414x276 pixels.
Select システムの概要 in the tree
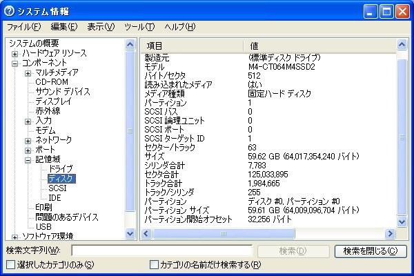coord(34,43)
